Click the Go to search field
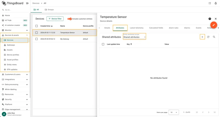220x117 pixels. [15, 10]
